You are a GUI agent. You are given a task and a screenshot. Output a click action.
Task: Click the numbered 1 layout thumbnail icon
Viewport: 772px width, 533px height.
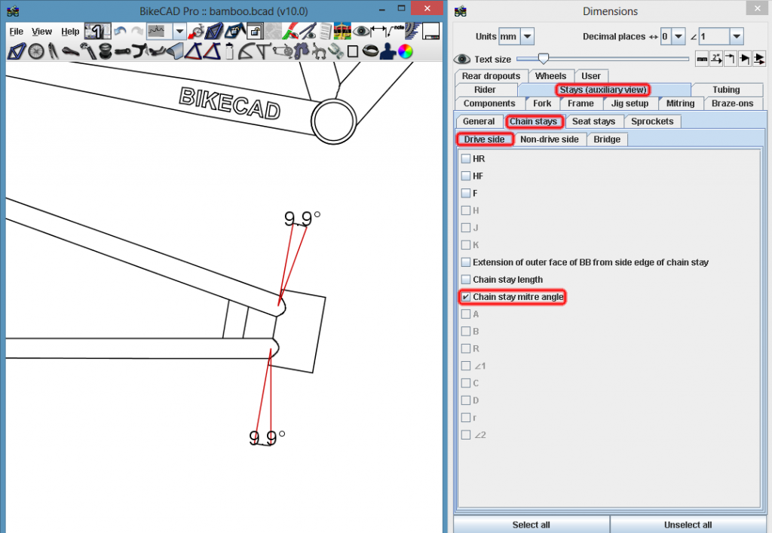tap(97, 32)
